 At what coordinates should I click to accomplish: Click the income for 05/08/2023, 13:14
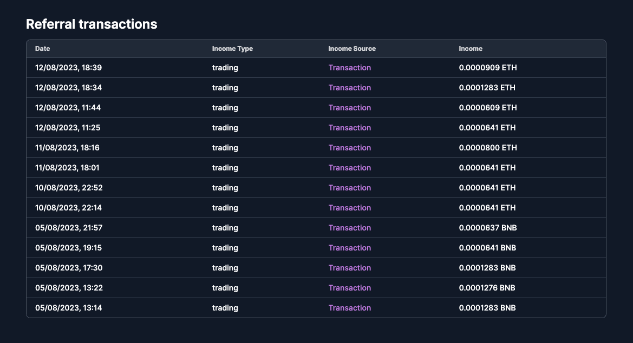[488, 308]
